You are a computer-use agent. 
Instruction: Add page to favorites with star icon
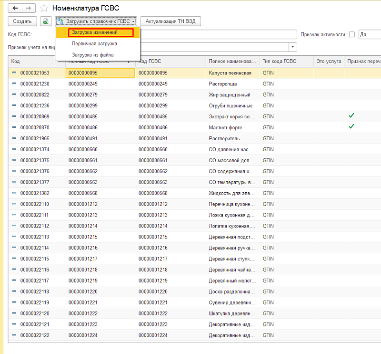click(44, 8)
